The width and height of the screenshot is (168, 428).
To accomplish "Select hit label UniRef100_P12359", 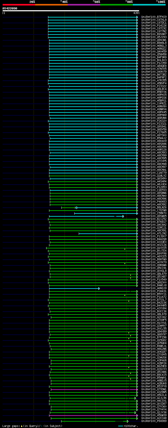I will coord(154,63).
